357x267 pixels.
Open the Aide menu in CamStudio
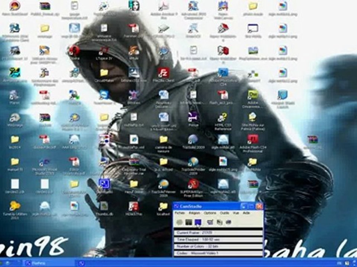point(246,213)
